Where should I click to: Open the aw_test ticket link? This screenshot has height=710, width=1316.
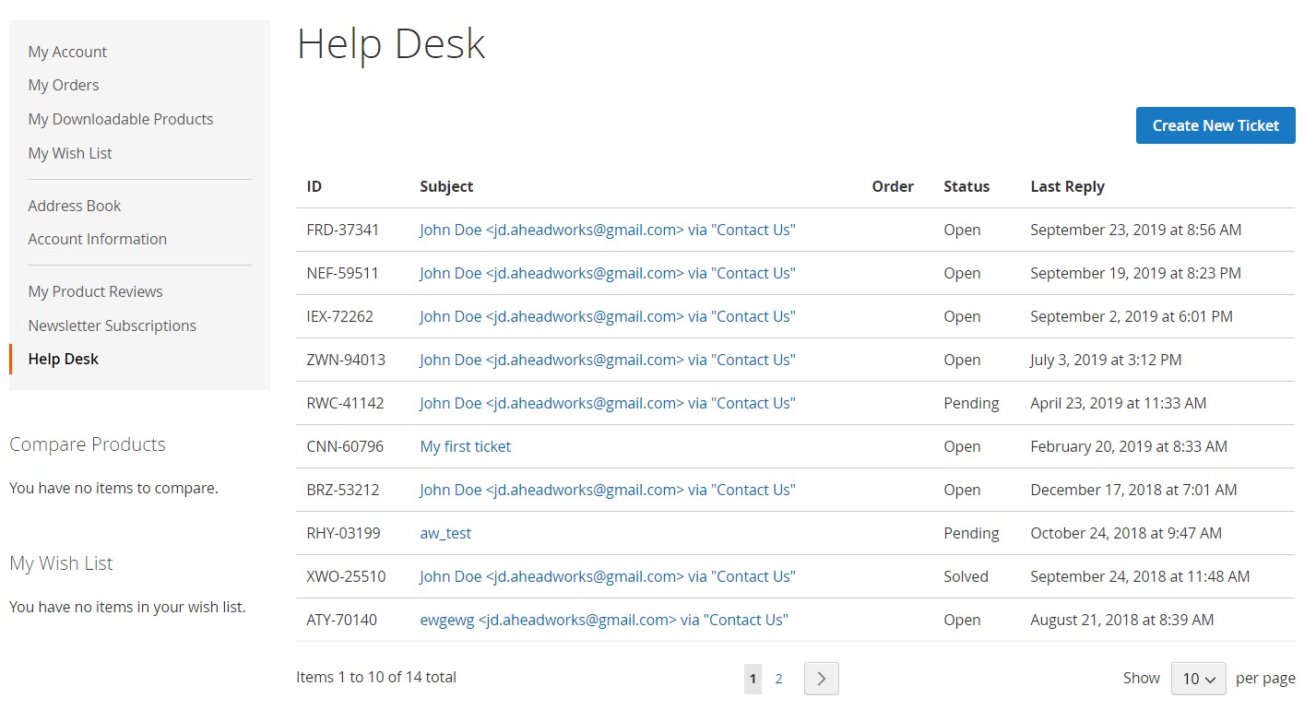(x=445, y=533)
